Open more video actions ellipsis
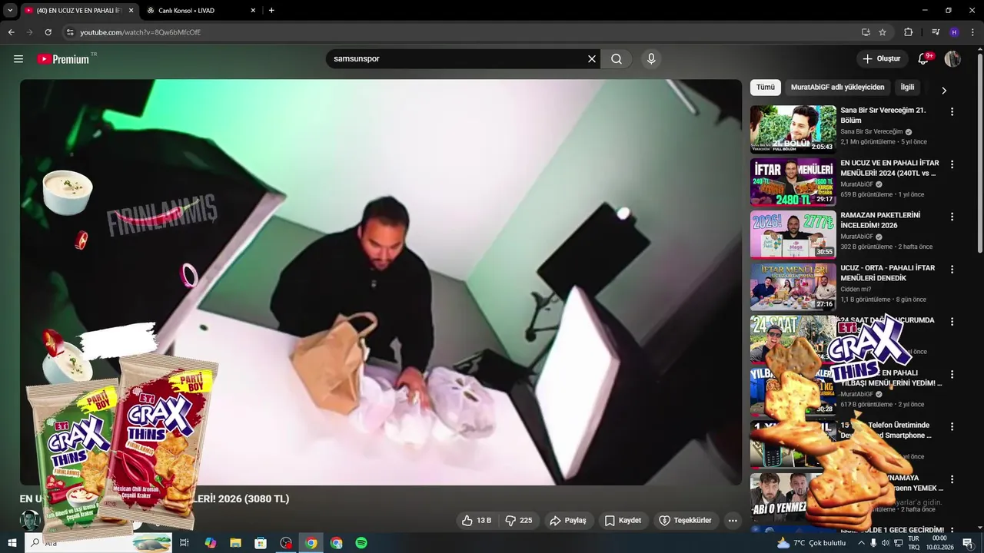The image size is (984, 553). pyautogui.click(x=733, y=521)
